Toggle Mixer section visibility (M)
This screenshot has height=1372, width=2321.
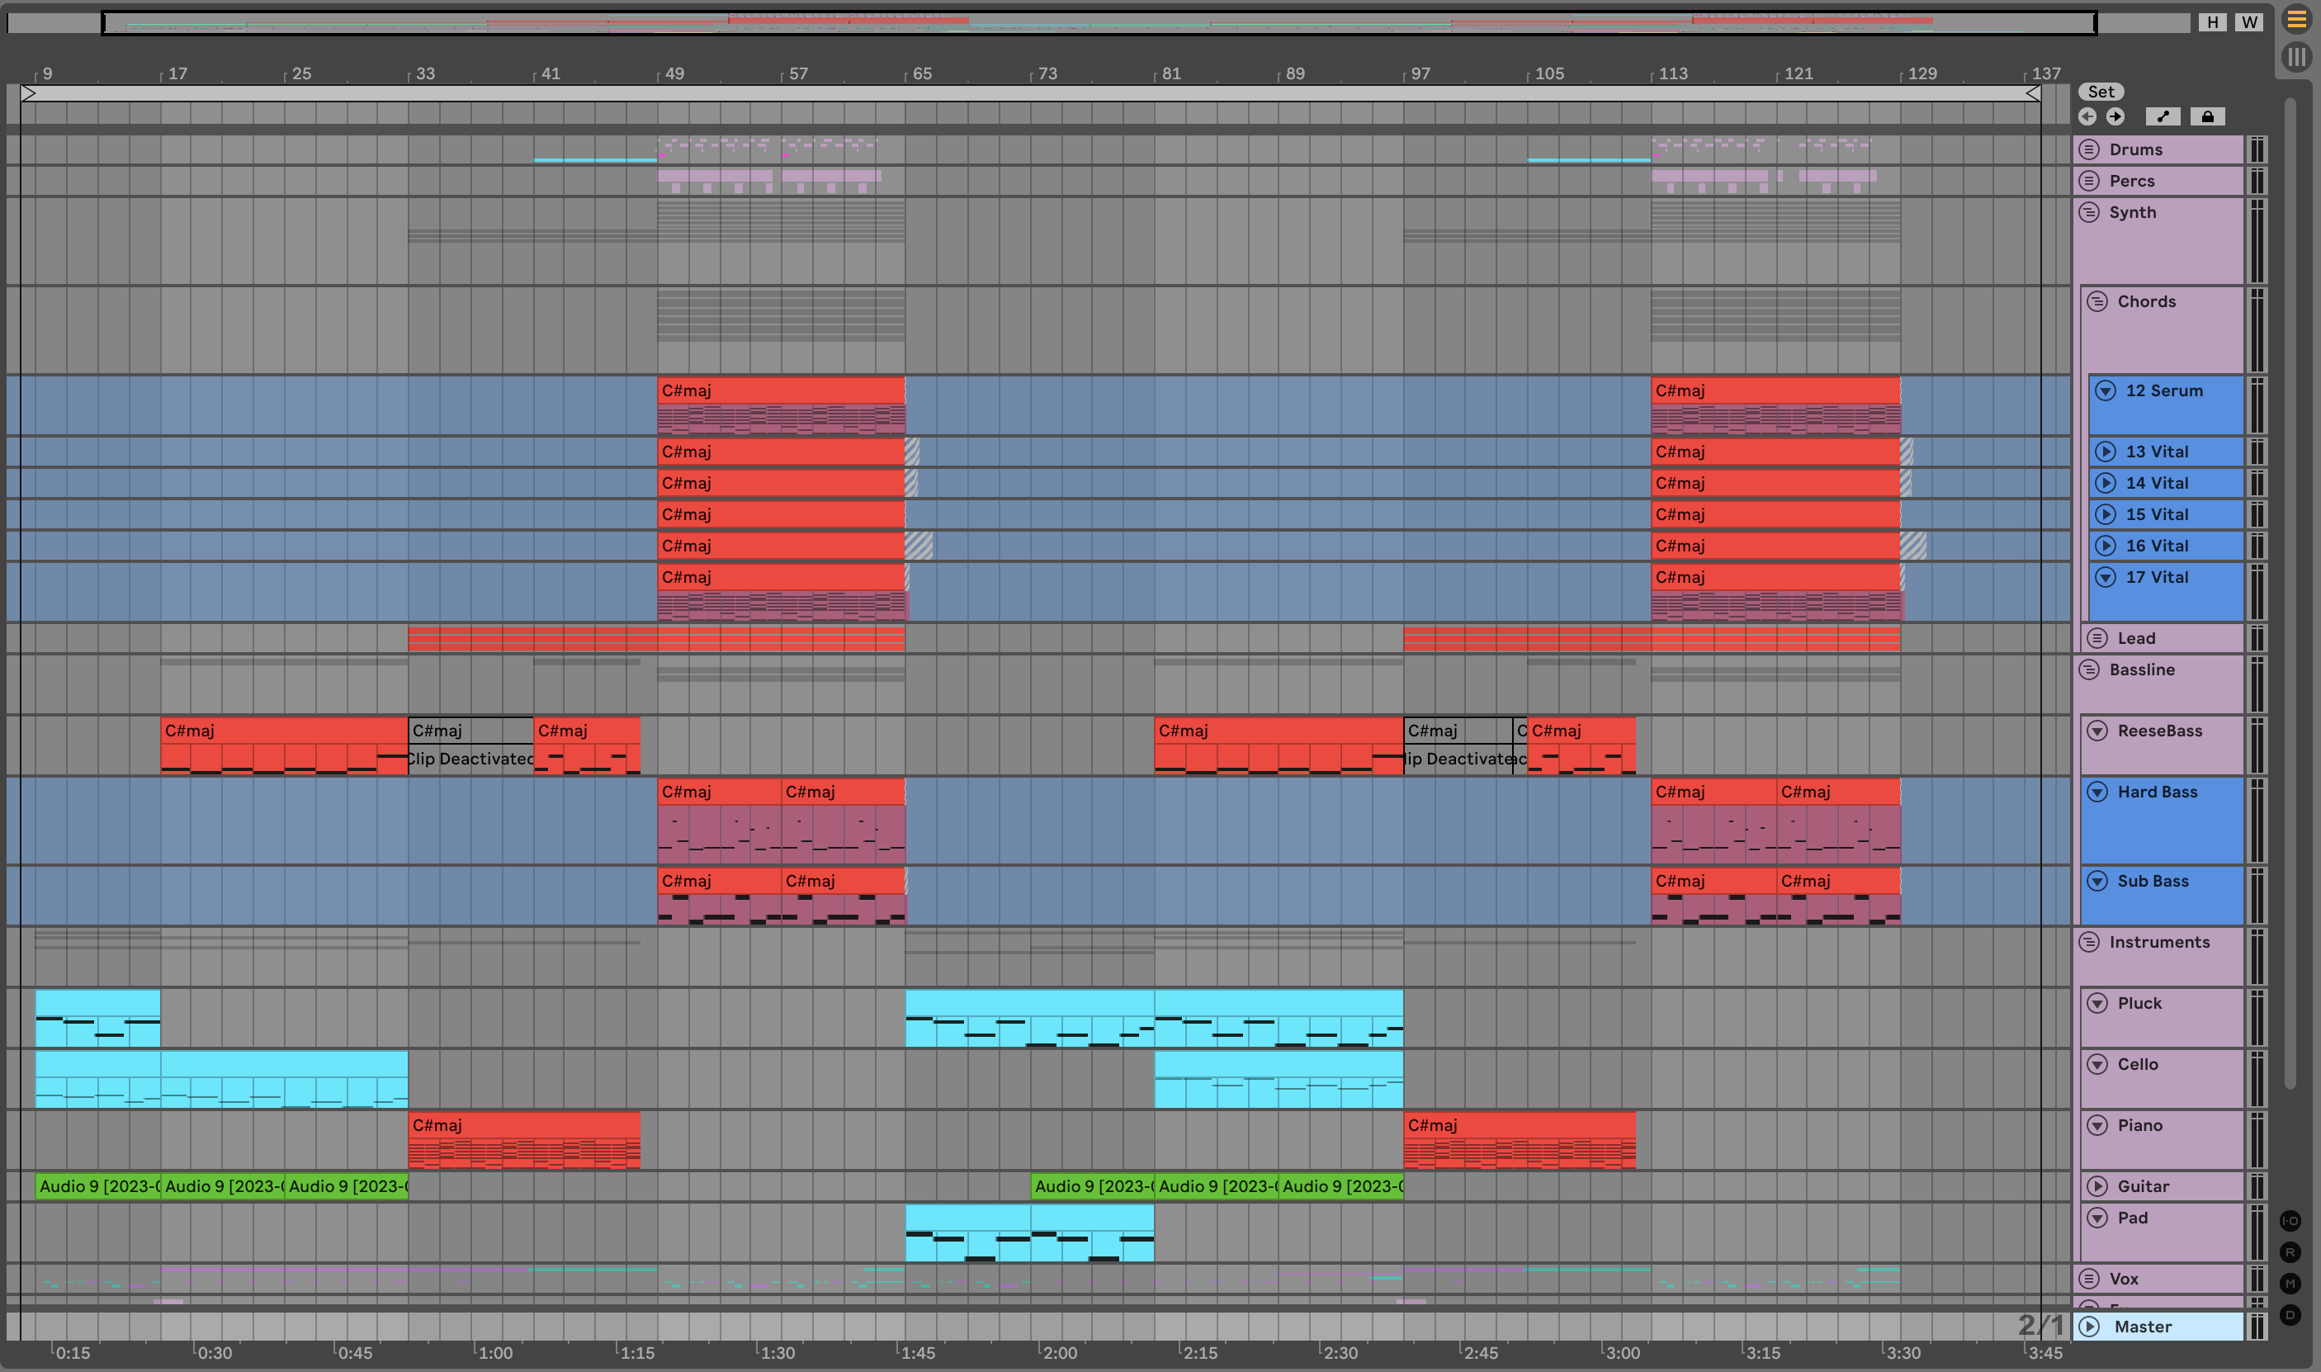point(2290,1283)
